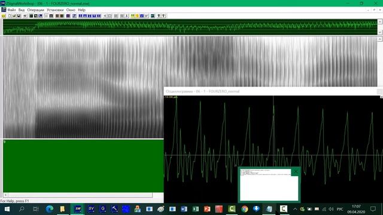Screen dimensions: 383x215
Task: Open the Help menu
Action: (x=81, y=10)
